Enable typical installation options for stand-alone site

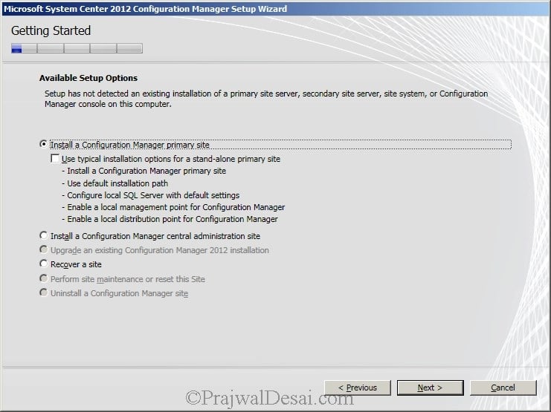pyautogui.click(x=55, y=159)
